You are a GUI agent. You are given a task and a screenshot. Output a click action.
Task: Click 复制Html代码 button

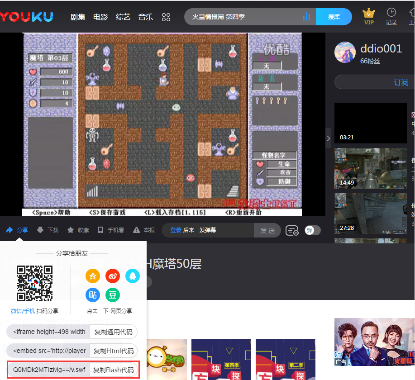[114, 351]
